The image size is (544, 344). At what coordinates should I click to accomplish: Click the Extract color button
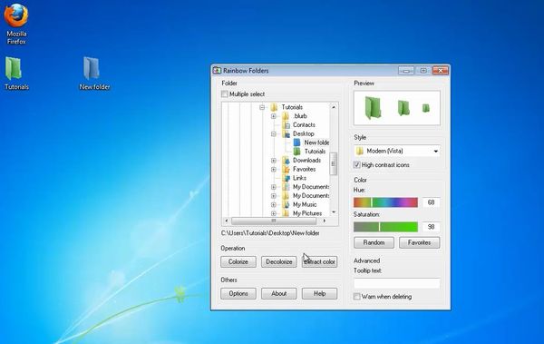point(319,261)
